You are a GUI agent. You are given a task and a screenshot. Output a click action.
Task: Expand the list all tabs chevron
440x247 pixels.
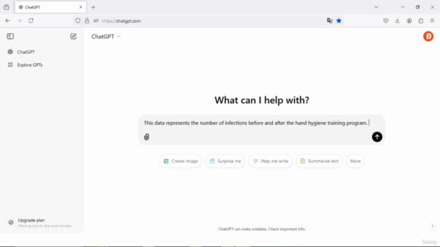(x=376, y=8)
